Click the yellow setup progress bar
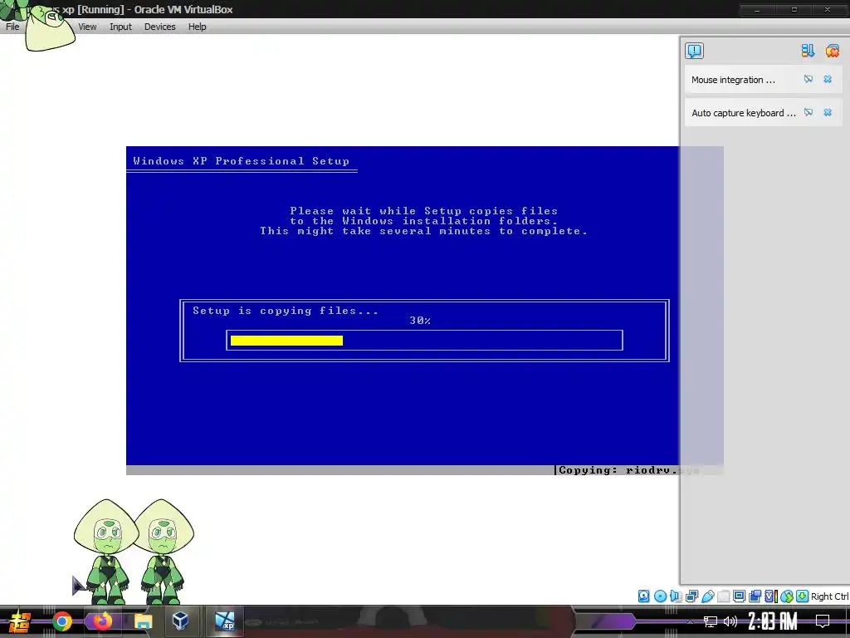Image resolution: width=850 pixels, height=638 pixels. point(286,340)
